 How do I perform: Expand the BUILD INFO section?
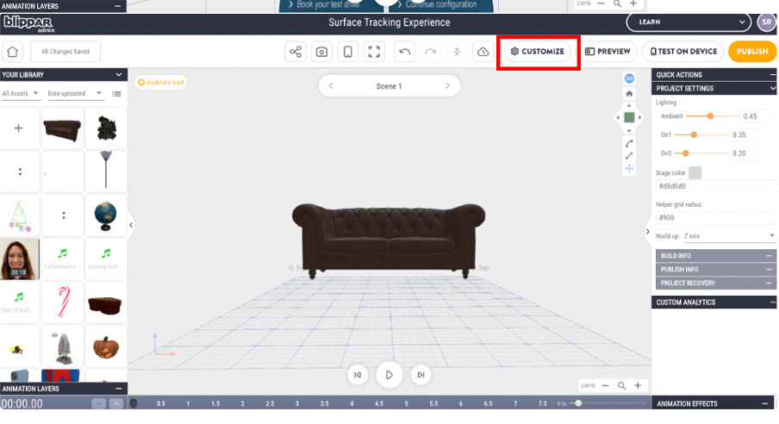point(715,256)
